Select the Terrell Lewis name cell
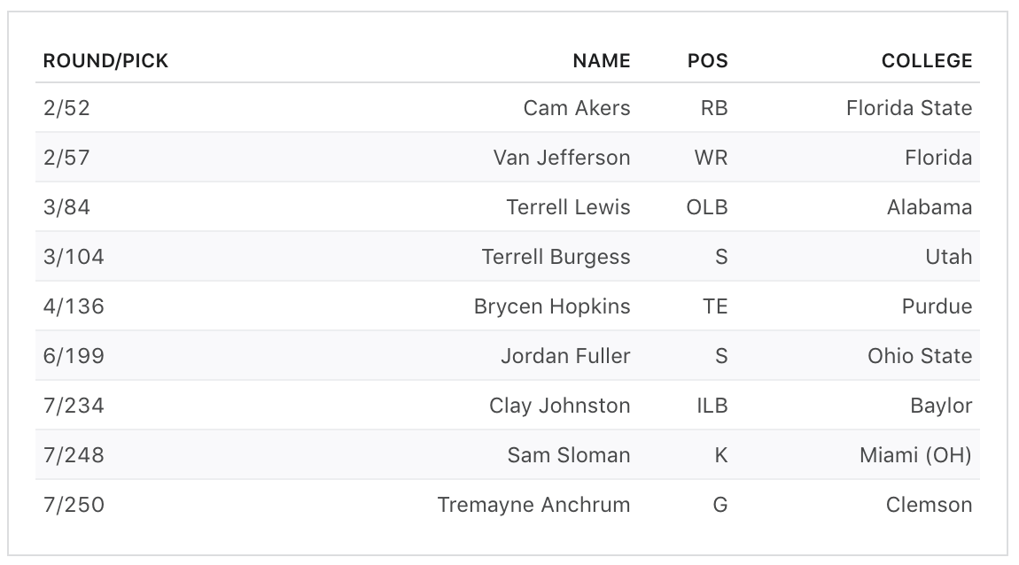The image size is (1019, 565). pyautogui.click(x=568, y=207)
